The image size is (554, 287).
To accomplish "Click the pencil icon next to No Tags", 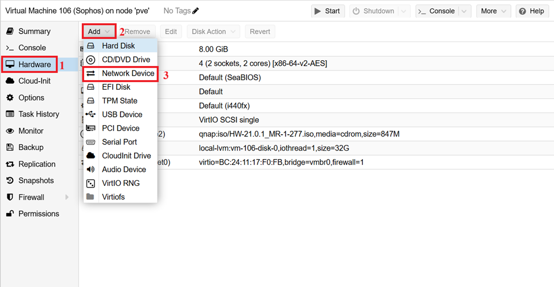I will (196, 11).
